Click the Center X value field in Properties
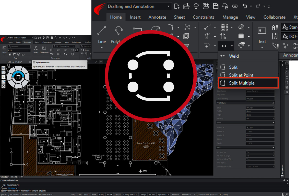This screenshot has width=298, height=196. pyautogui.click(x=260, y=128)
